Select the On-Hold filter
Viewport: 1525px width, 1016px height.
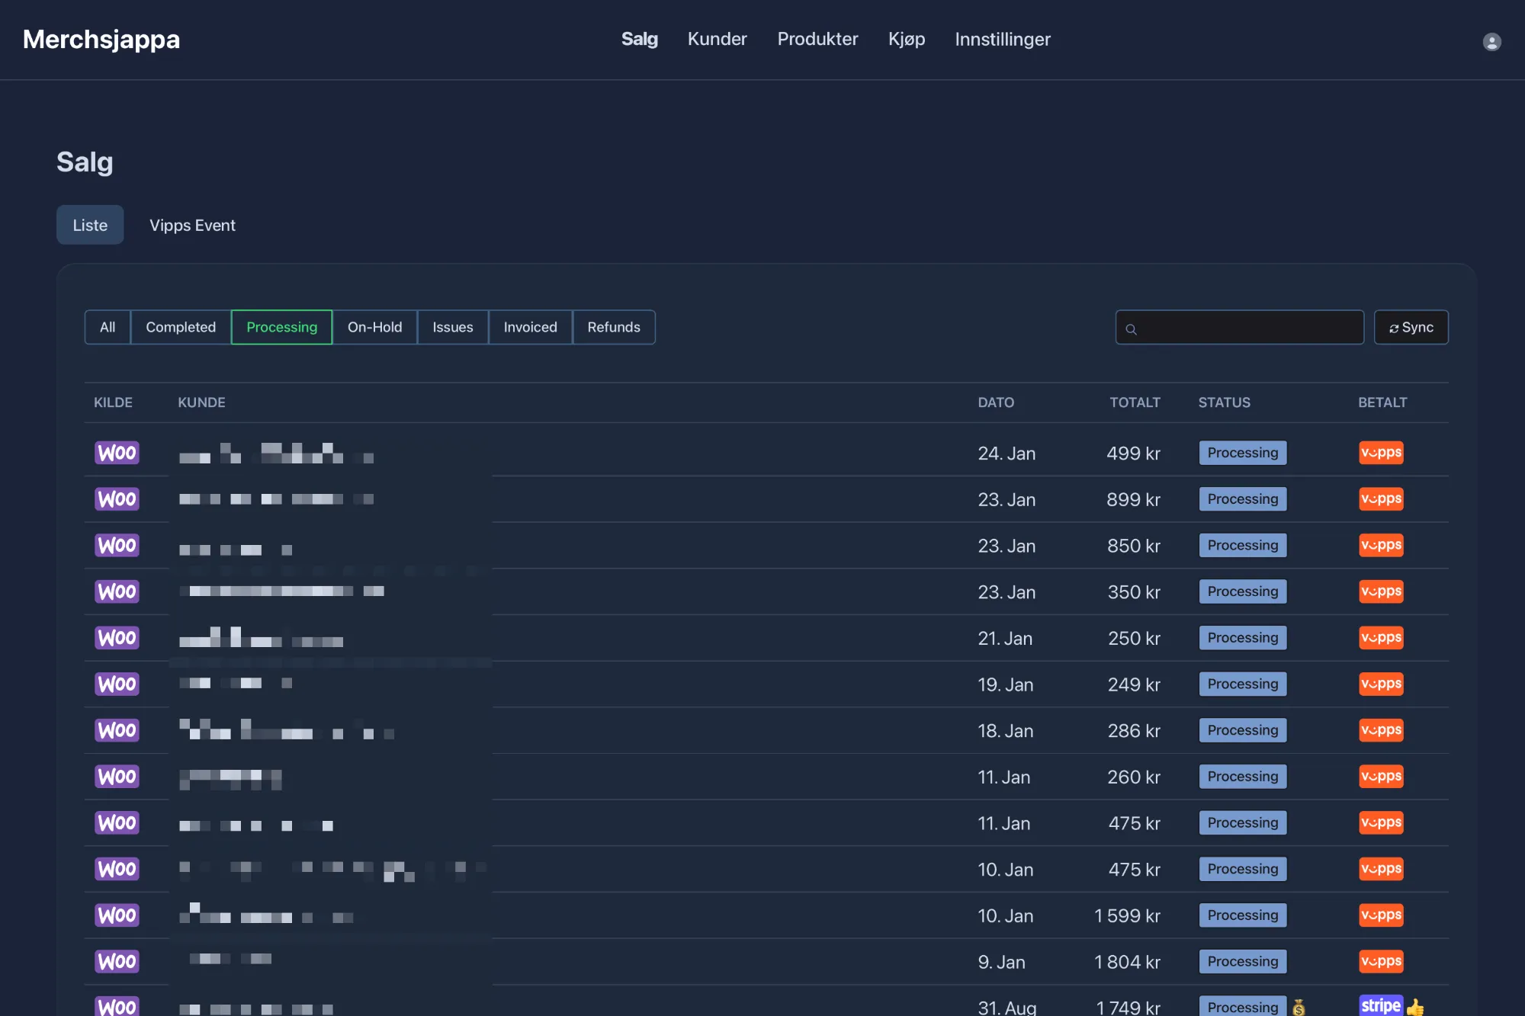click(374, 327)
